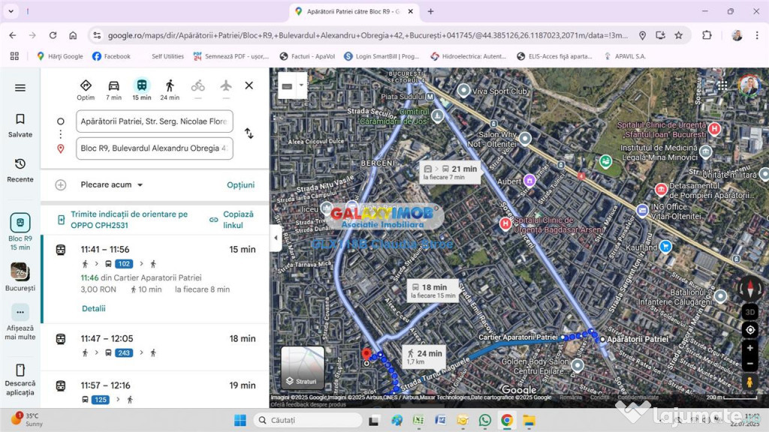Open the Facebook bookmark
Image resolution: width=769 pixels, height=432 pixels.
tap(112, 56)
